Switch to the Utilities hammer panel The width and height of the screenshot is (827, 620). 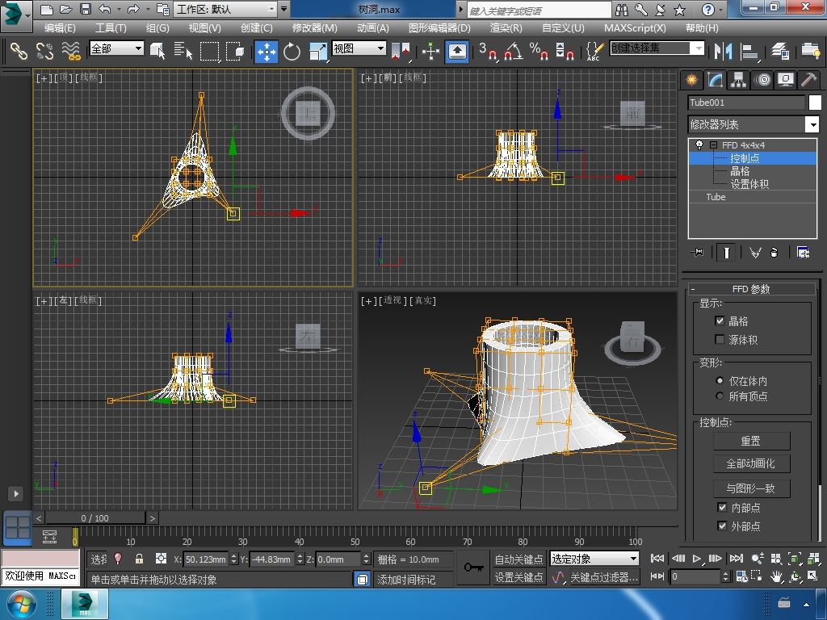coord(808,79)
